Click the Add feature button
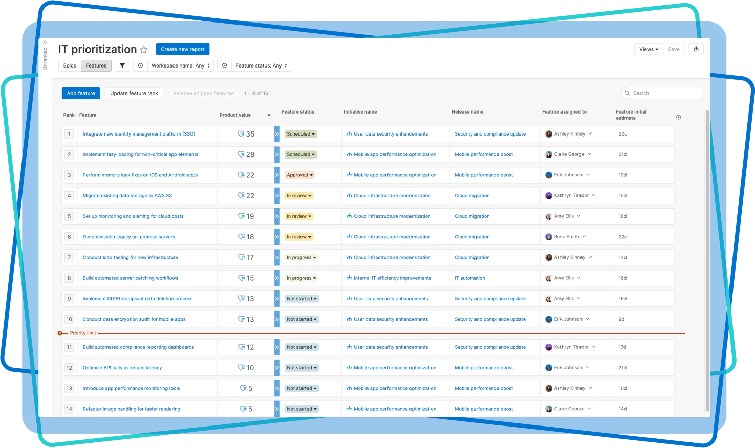The image size is (755, 448). 81,93
